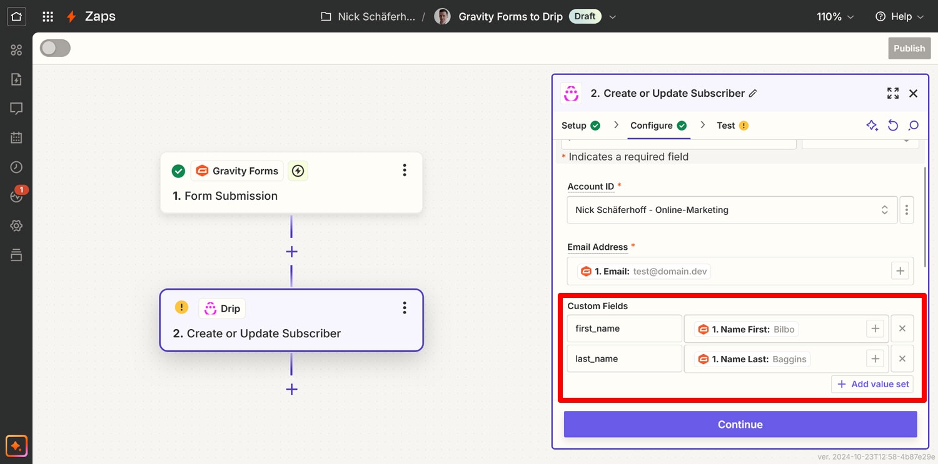
Task: Expand the step panel to fullscreen
Action: point(893,93)
